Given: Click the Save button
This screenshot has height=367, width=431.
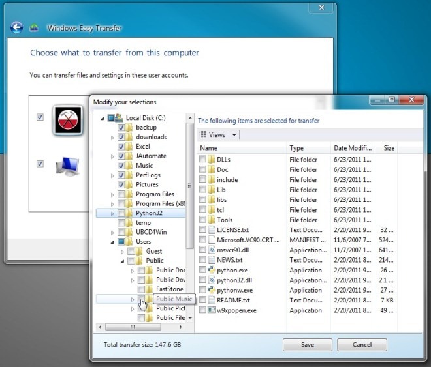Looking at the screenshot, I should pyautogui.click(x=308, y=345).
